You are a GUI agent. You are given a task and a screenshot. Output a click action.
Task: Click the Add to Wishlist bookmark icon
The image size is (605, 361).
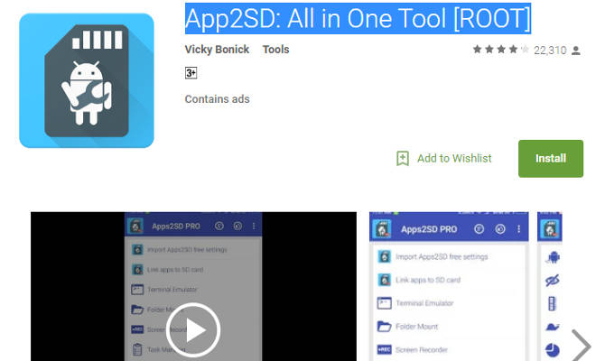403,159
